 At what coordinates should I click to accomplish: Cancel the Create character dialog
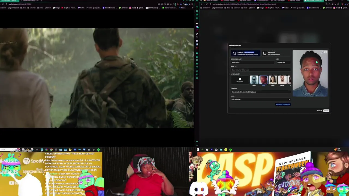pos(319,111)
